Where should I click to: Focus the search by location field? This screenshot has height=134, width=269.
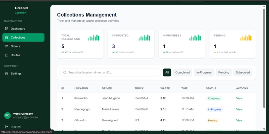point(110,72)
